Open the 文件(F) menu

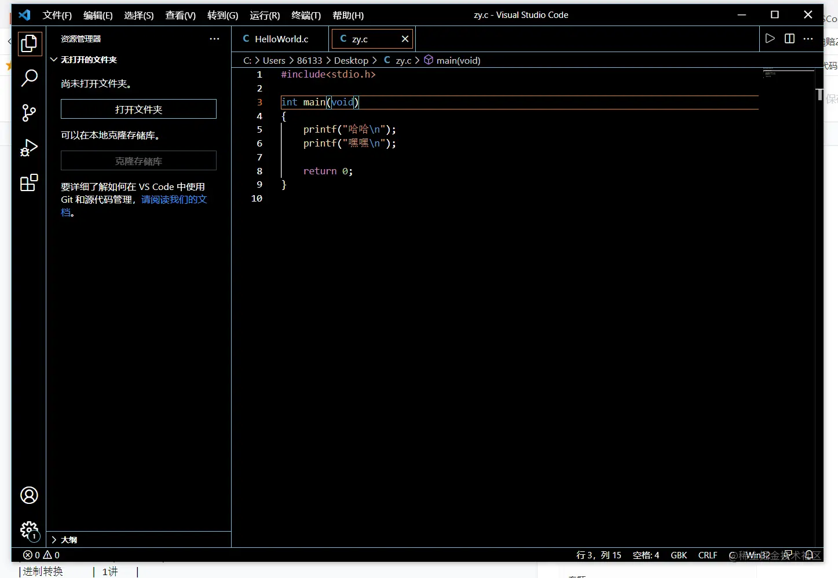point(57,15)
